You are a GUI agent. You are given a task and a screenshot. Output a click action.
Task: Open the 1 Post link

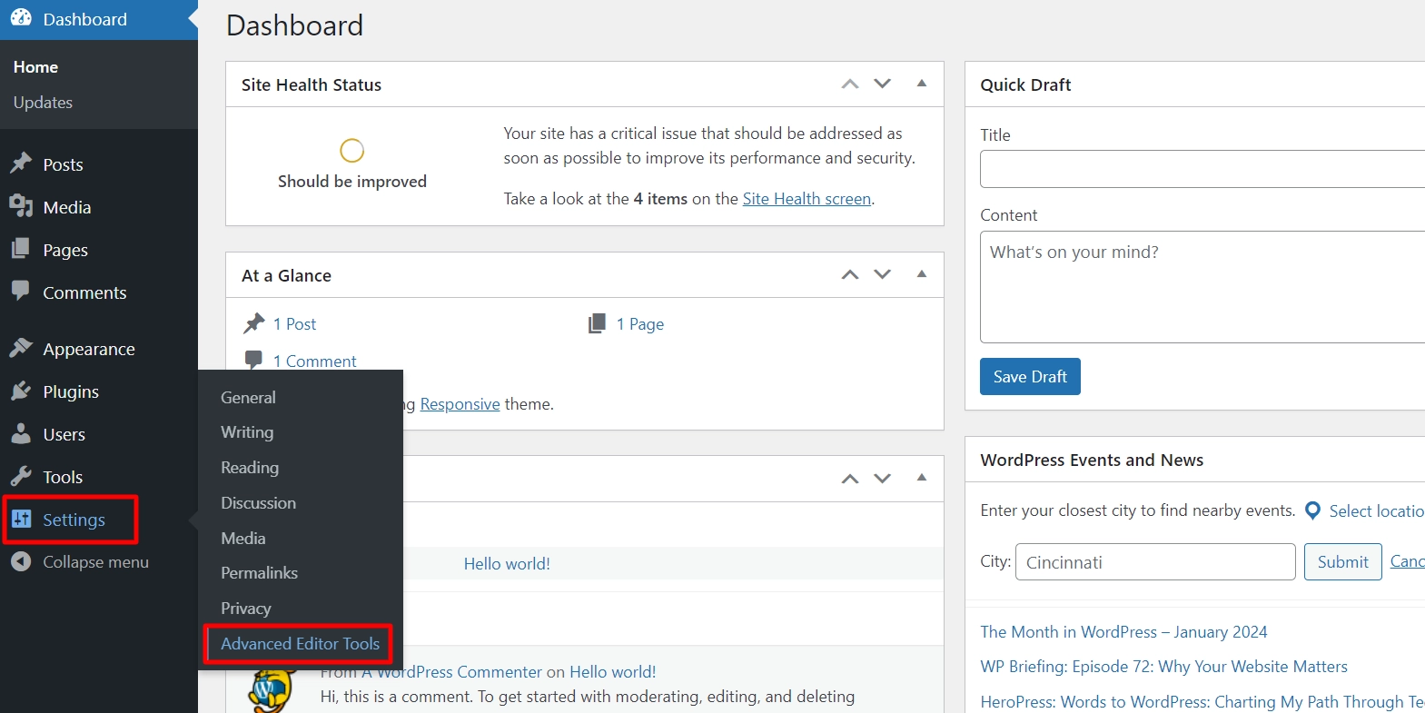[x=294, y=324]
